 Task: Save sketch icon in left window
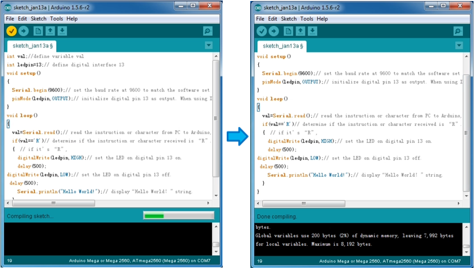pos(62,31)
